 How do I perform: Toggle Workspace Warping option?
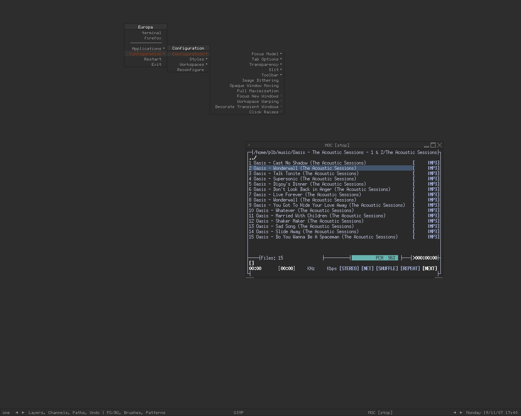[247, 102]
